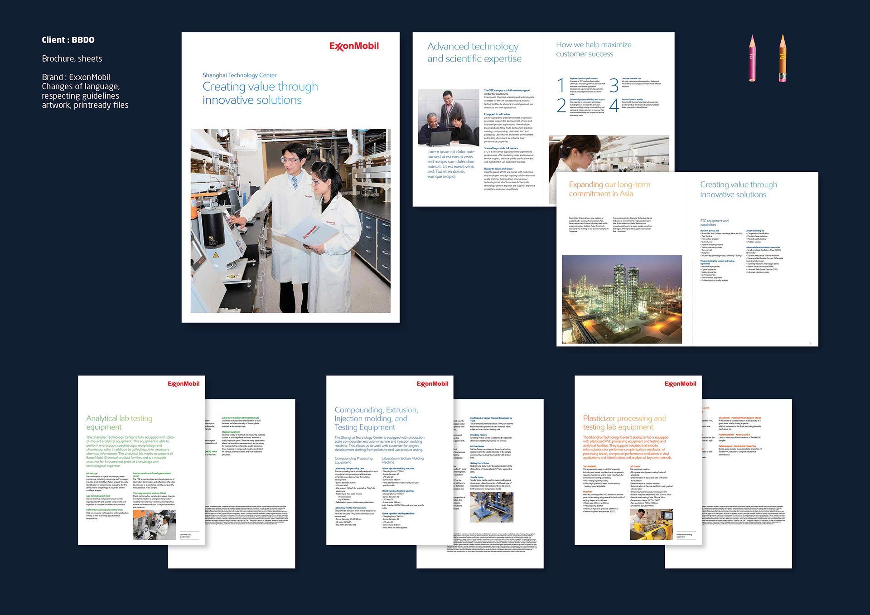Image resolution: width=870 pixels, height=615 pixels.
Task: Click the 'Compounding Processing Equipment' subheading
Action: click(x=353, y=460)
